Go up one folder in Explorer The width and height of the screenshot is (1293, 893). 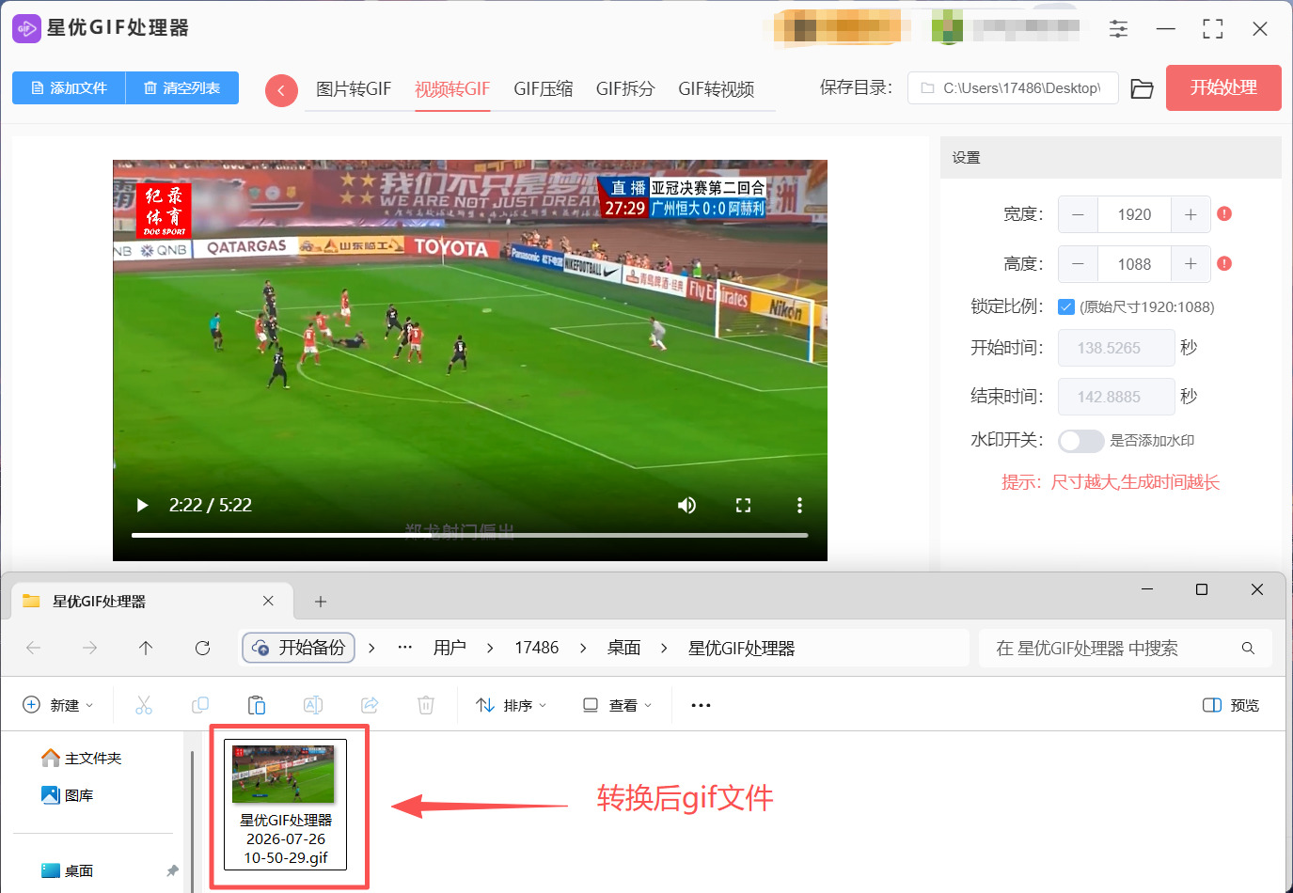(146, 648)
